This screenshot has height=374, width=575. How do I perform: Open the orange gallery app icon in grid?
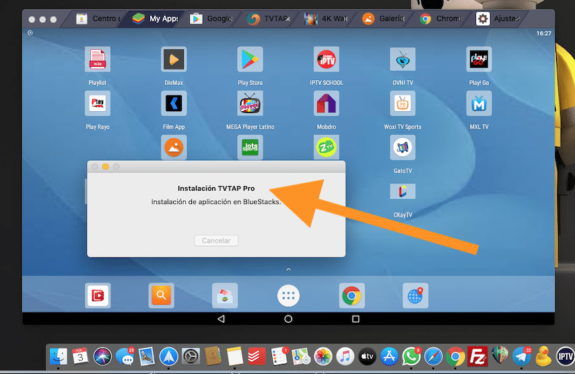click(x=174, y=147)
